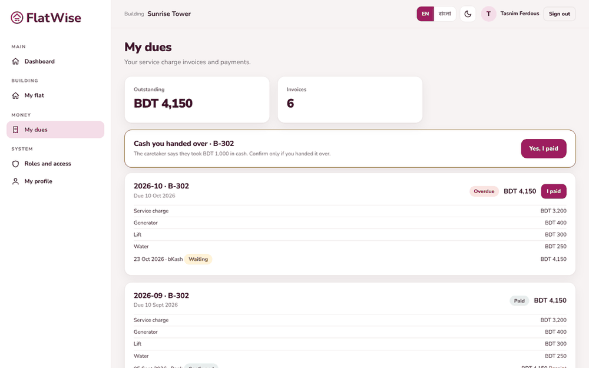Screen dimensions: 589x368
Task: Click the Overdue status badge
Action: click(484, 191)
